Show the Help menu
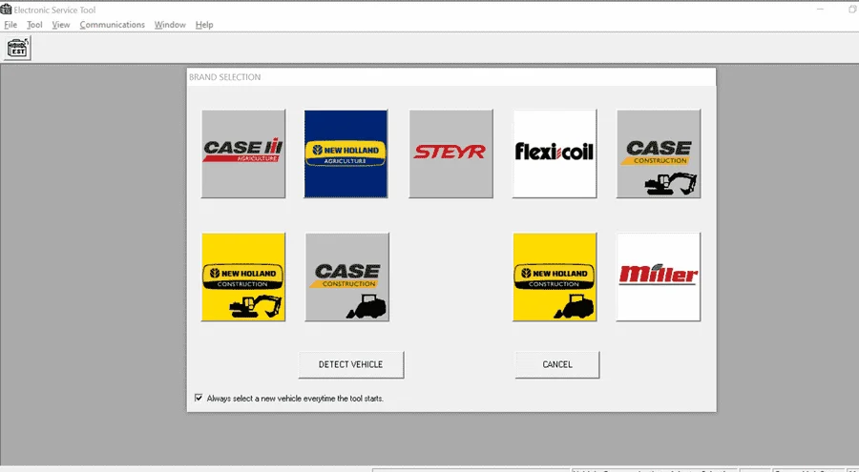 (x=204, y=25)
